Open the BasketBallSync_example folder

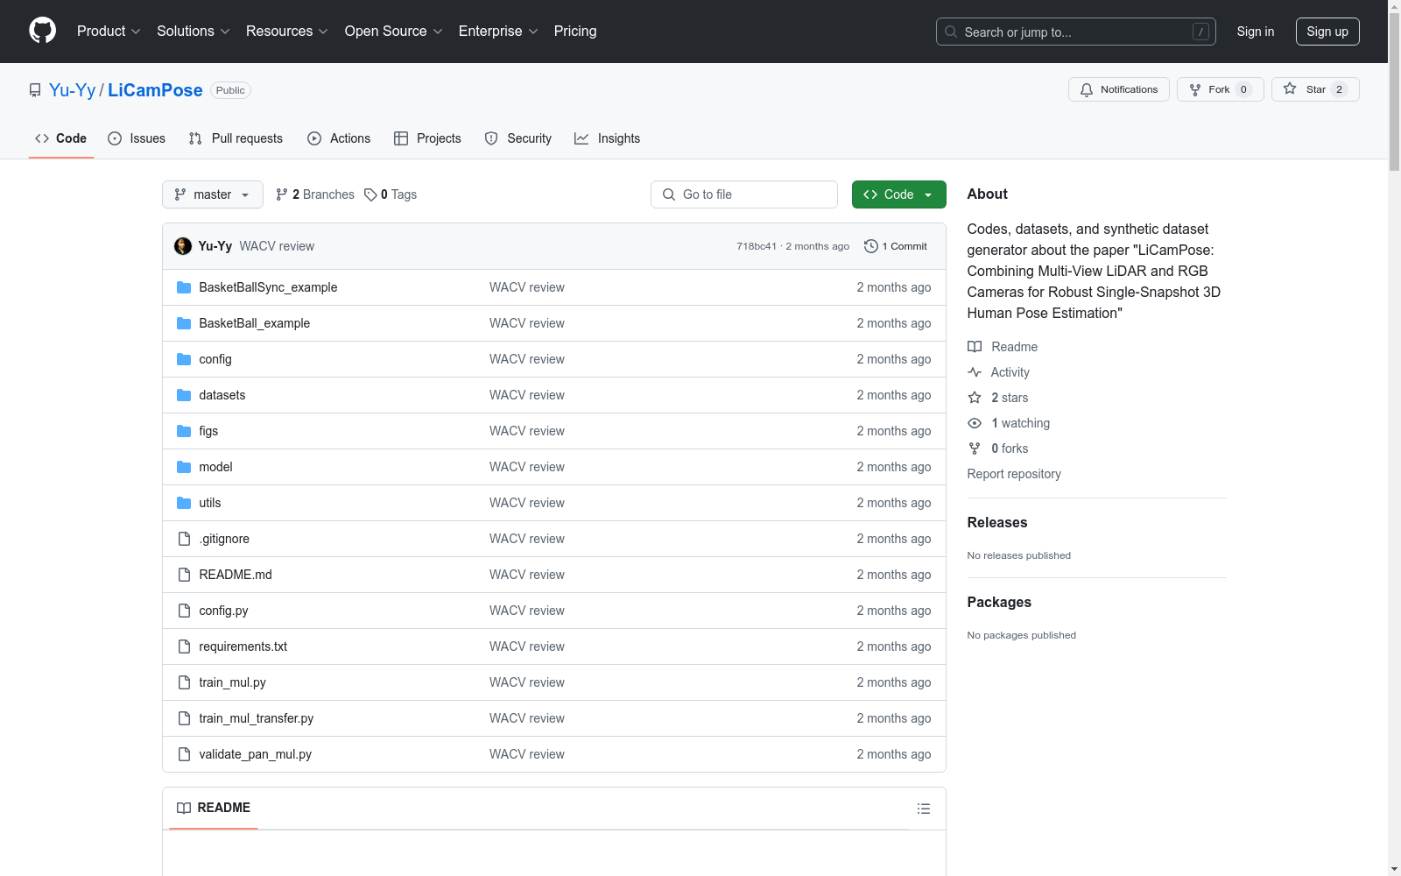pos(268,287)
